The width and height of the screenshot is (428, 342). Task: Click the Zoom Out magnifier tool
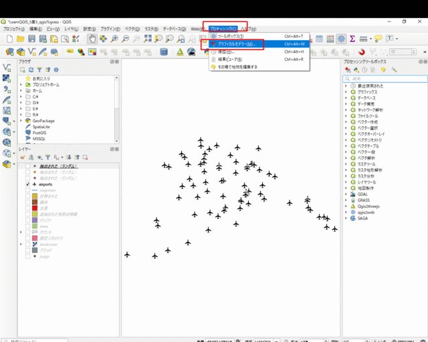tap(125, 39)
